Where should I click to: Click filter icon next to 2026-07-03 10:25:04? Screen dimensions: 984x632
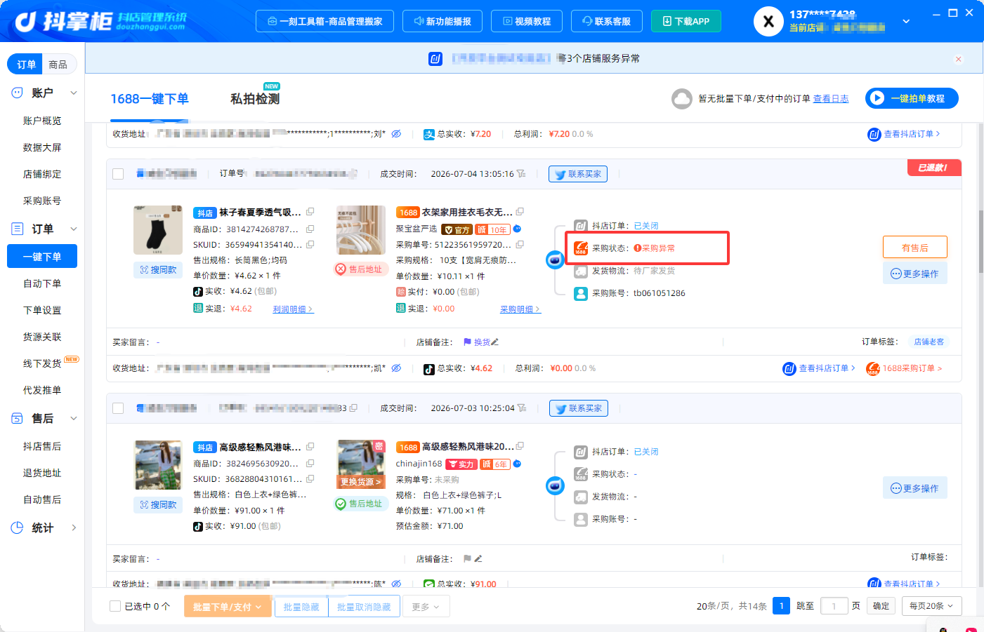[522, 408]
